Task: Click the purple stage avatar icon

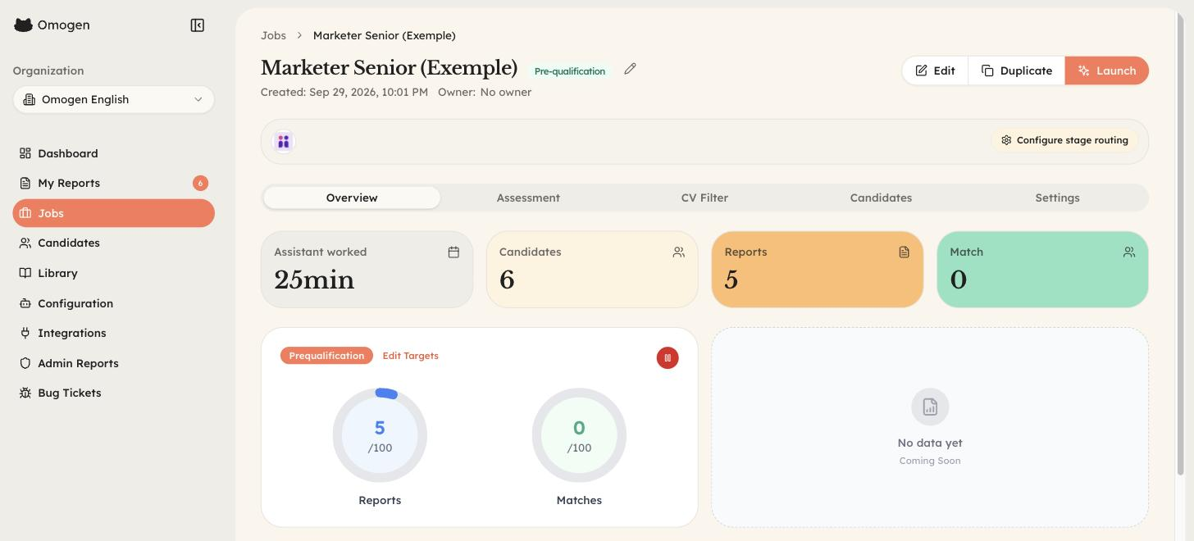Action: coord(284,142)
